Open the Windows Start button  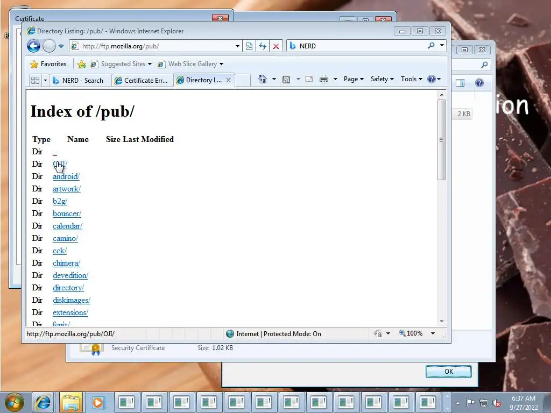coord(14,402)
